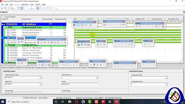Click the Add icon in the Edit toolbar
The image size is (185, 104).
(91, 65)
